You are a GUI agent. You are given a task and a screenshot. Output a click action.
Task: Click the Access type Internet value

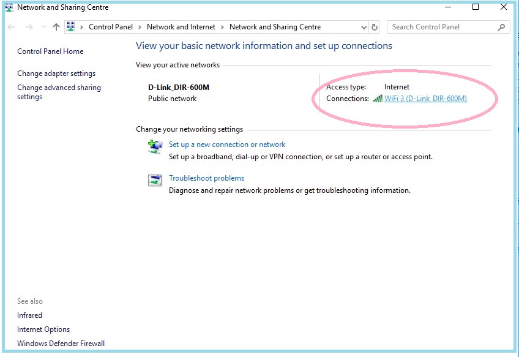click(397, 87)
